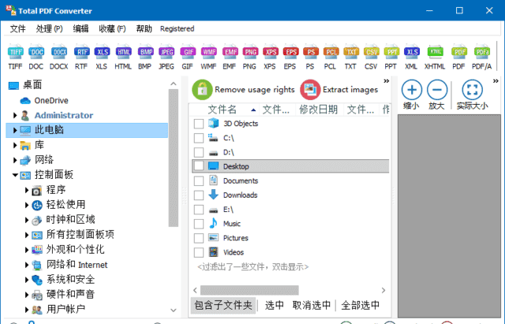Open the 收藏 (F) menu
The height and width of the screenshot is (324, 505).
pyautogui.click(x=112, y=28)
